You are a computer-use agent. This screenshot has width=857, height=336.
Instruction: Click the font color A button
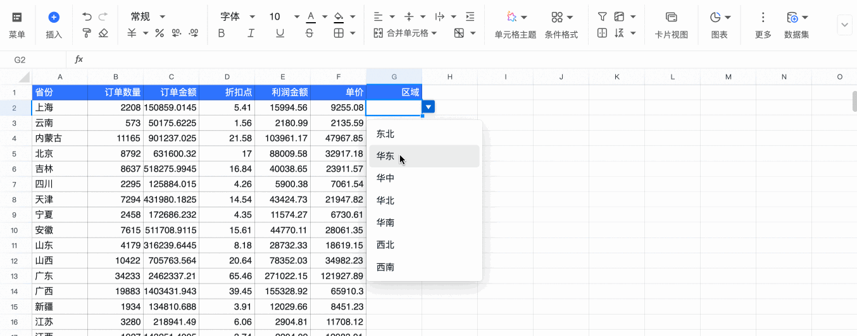tap(311, 16)
